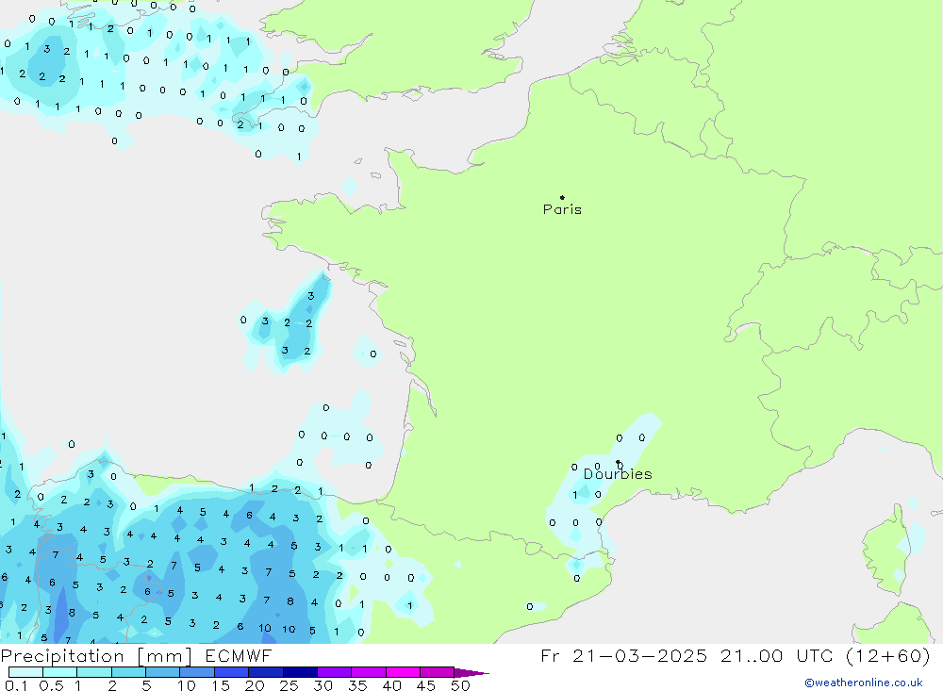Click the value 8 in heavy rain area
This screenshot has width=943, height=691.
pos(290,601)
